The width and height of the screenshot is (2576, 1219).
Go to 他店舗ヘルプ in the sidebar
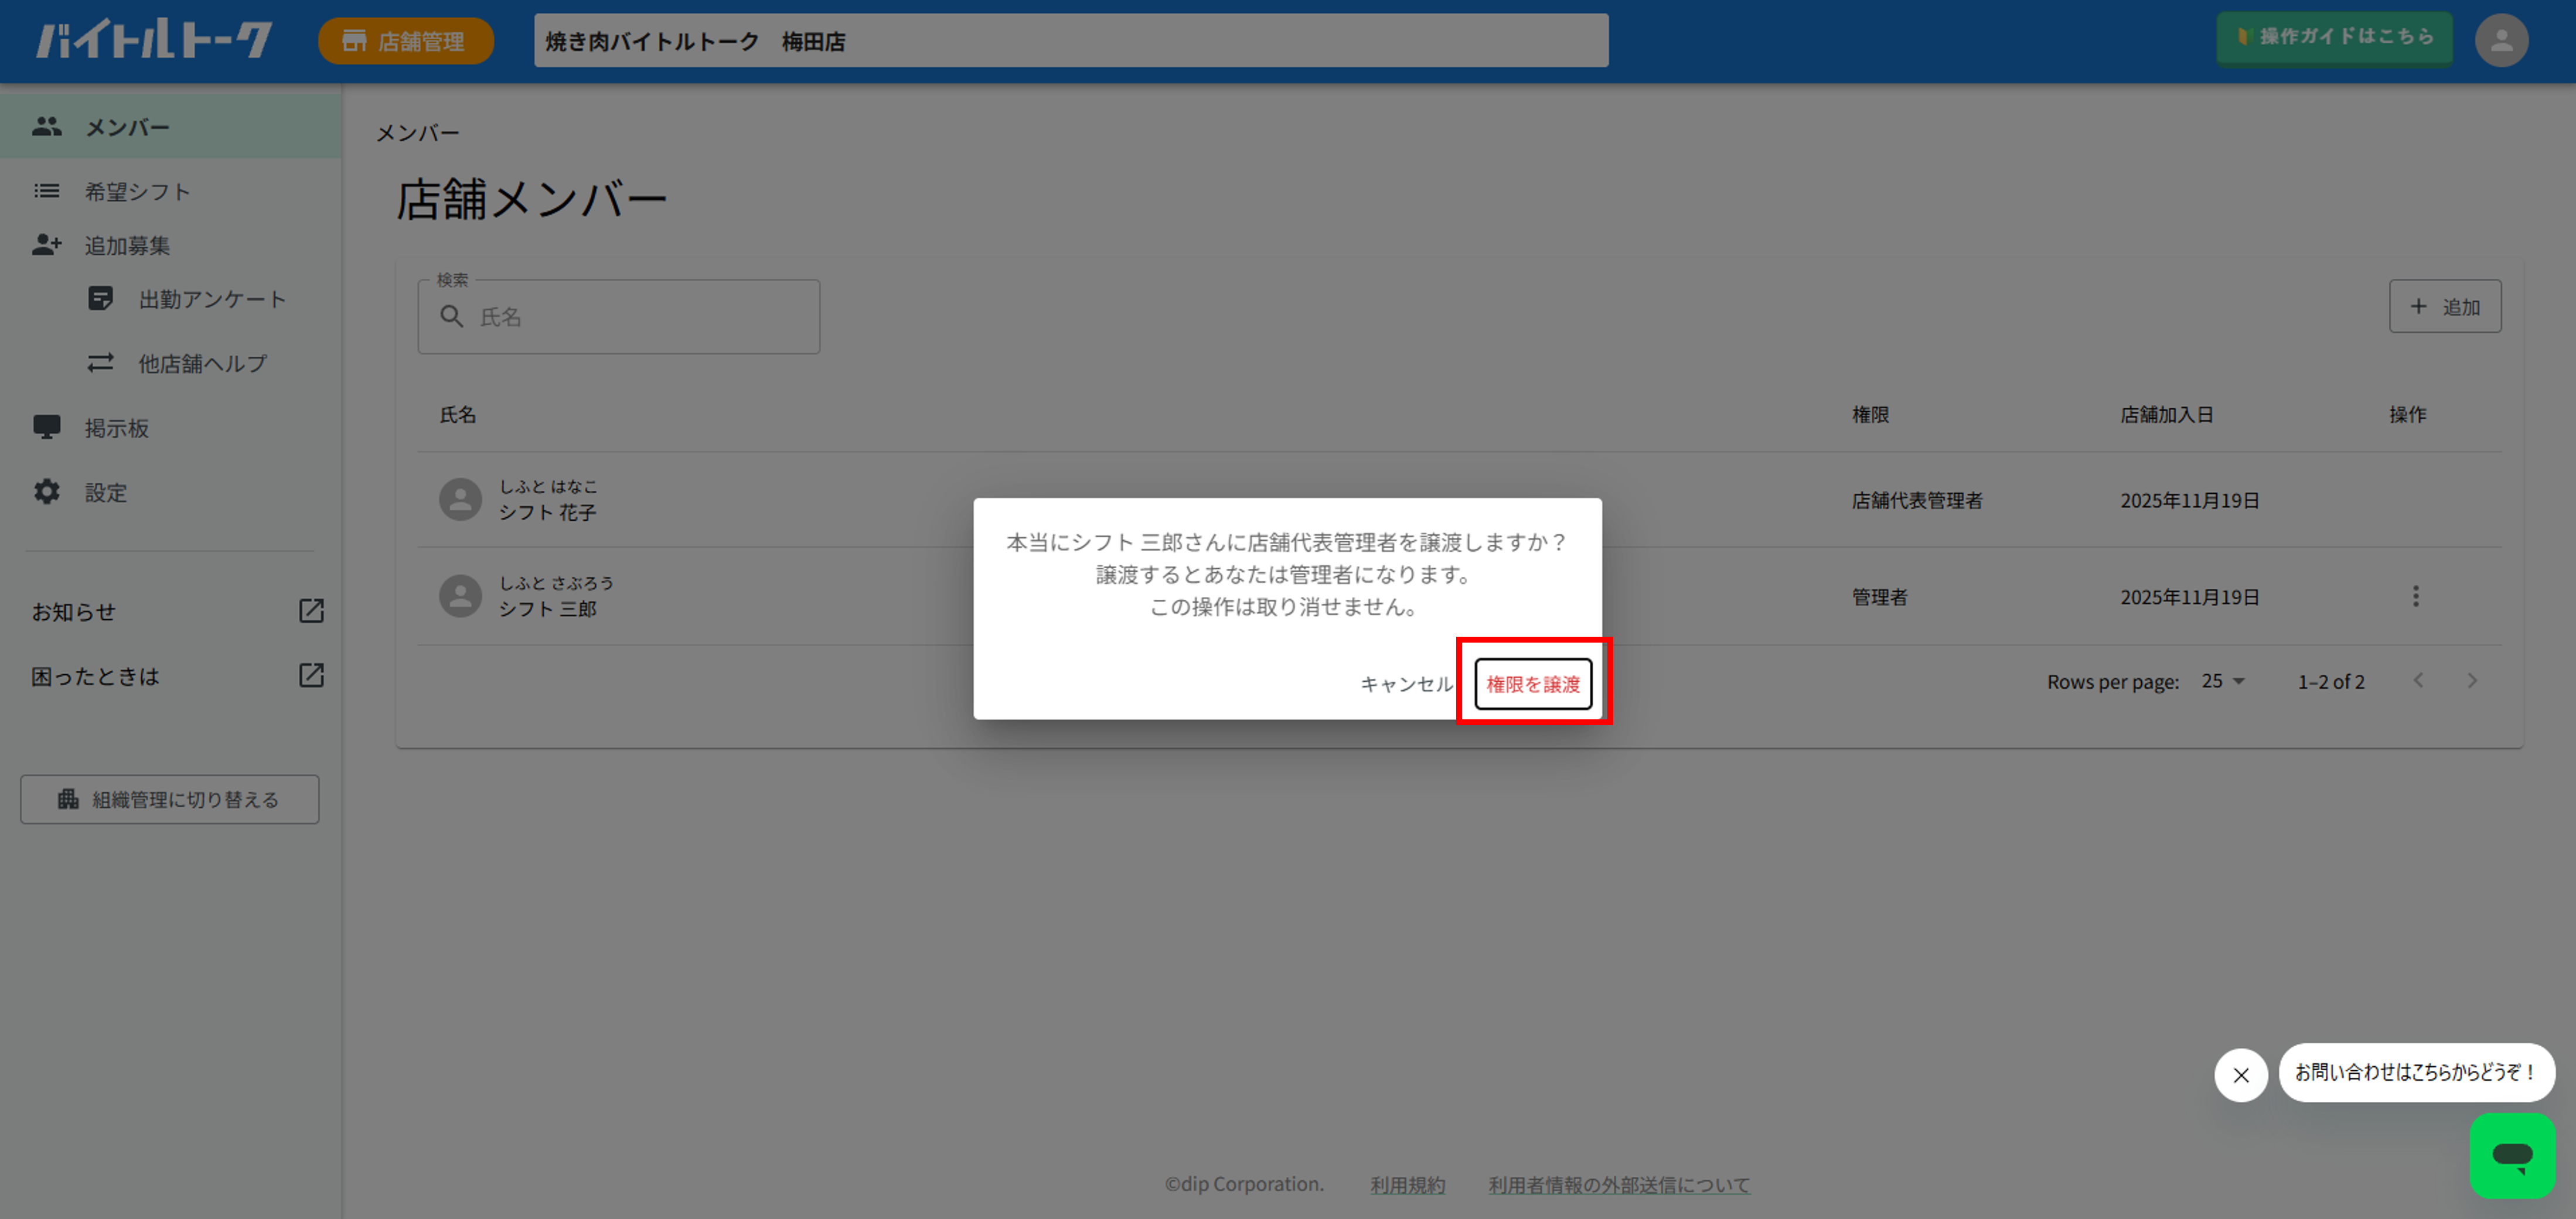click(203, 363)
